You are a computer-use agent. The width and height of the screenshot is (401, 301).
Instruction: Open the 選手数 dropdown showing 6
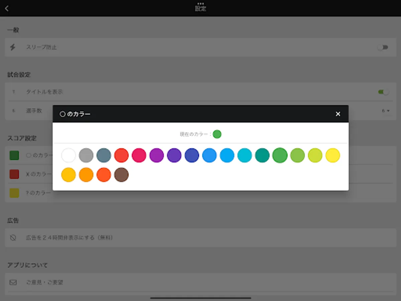click(x=386, y=111)
